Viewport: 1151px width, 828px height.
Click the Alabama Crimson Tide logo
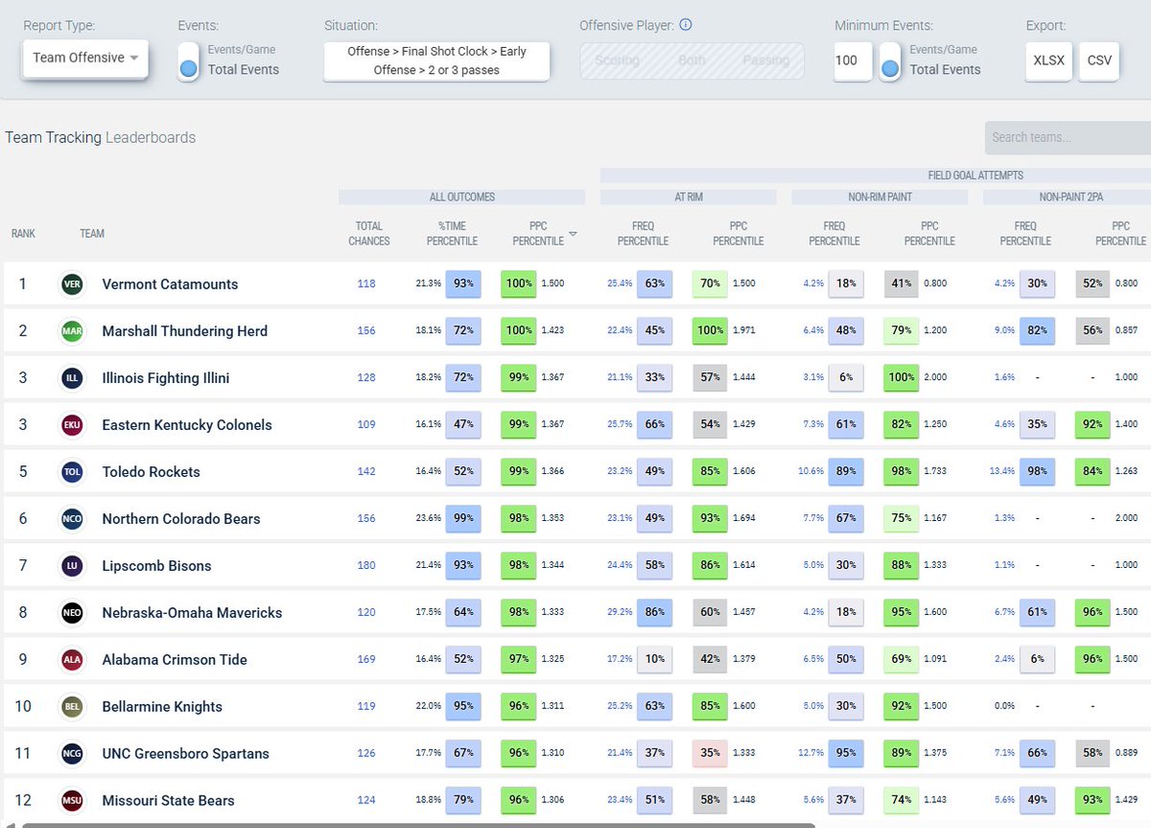72,659
